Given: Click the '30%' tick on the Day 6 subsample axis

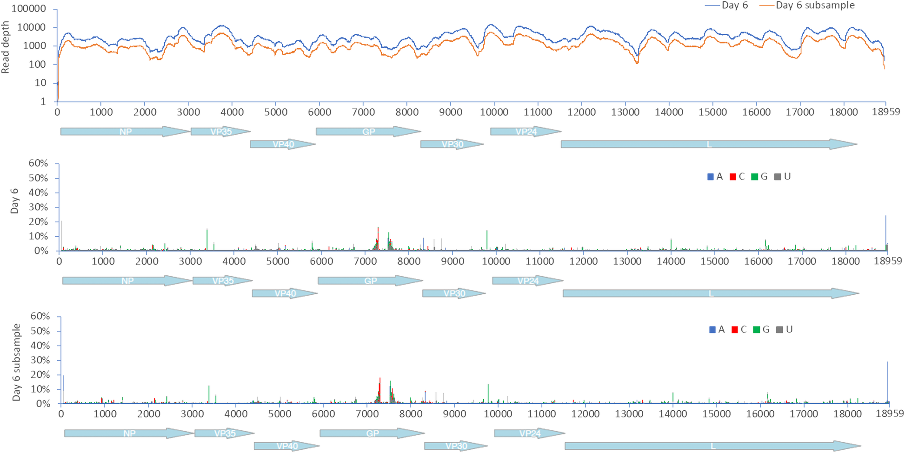Looking at the screenshot, I should [x=40, y=360].
